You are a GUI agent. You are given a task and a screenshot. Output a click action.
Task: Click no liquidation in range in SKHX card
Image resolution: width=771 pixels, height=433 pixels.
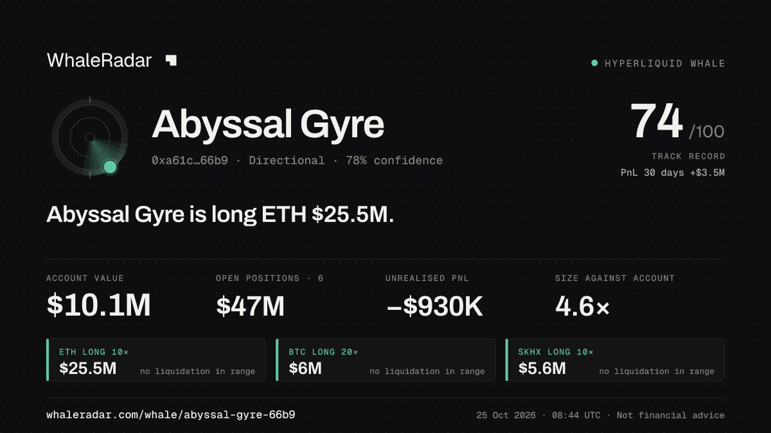point(657,371)
